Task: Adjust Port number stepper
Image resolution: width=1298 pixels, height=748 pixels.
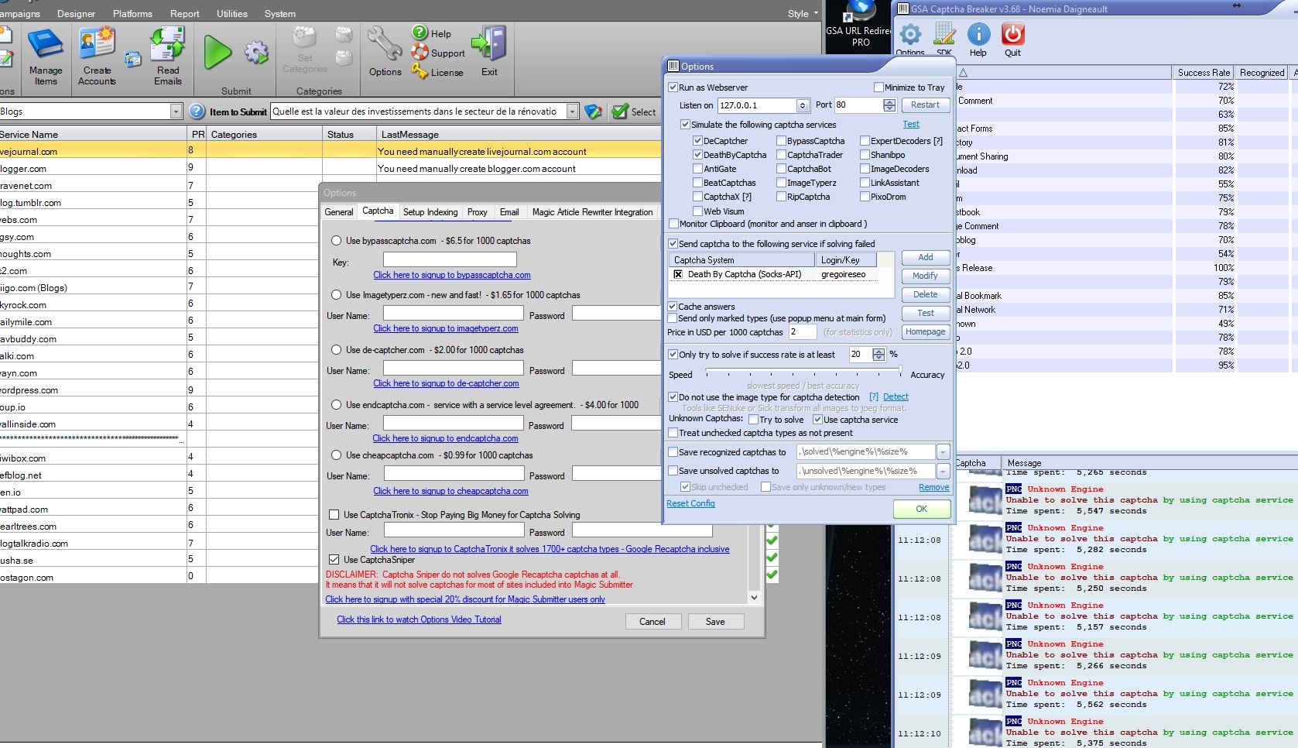Action: [889, 105]
